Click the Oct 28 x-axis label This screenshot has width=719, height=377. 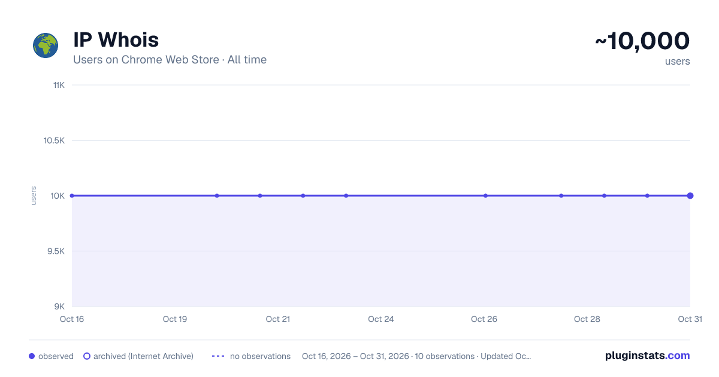coord(587,319)
